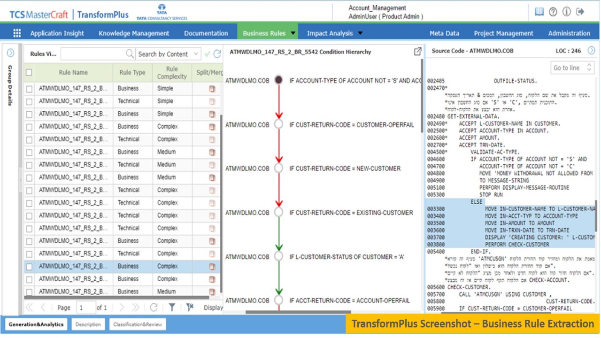Click the 'AdminUser ( Product Admin )' text
The image size is (601, 338).
(x=386, y=17)
